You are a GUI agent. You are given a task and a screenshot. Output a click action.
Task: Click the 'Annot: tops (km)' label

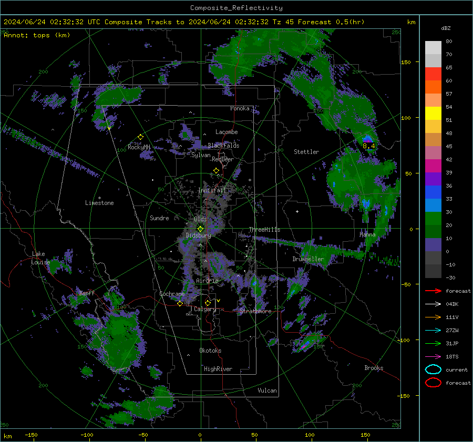(37, 35)
